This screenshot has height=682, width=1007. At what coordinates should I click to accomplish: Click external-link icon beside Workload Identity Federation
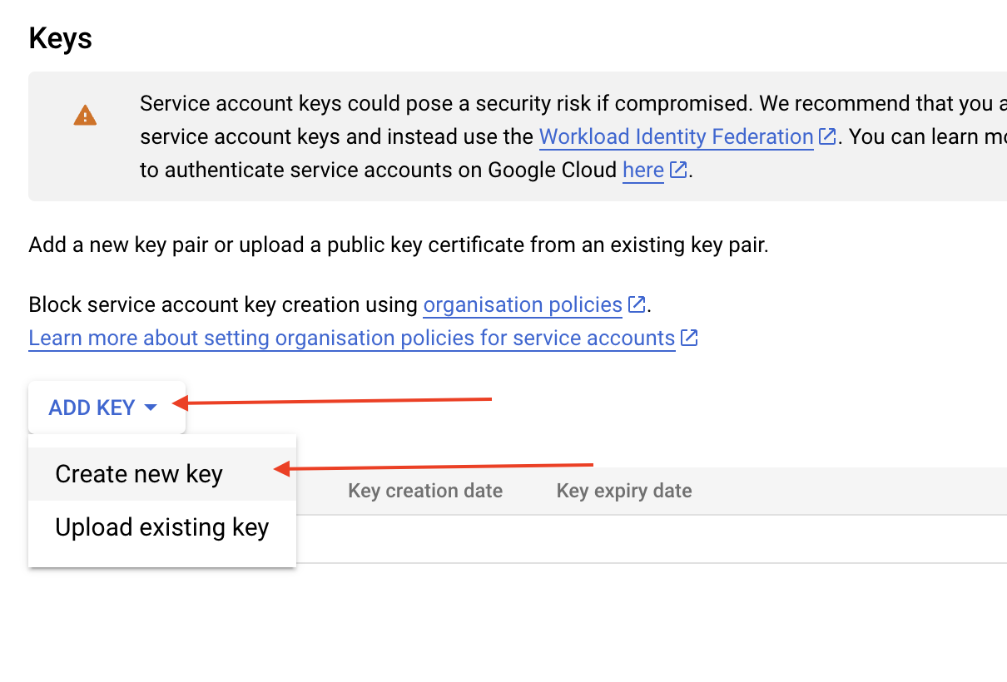pos(827,136)
